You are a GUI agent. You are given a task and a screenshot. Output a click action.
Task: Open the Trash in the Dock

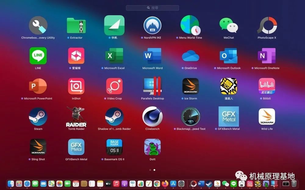(x=294, y=183)
